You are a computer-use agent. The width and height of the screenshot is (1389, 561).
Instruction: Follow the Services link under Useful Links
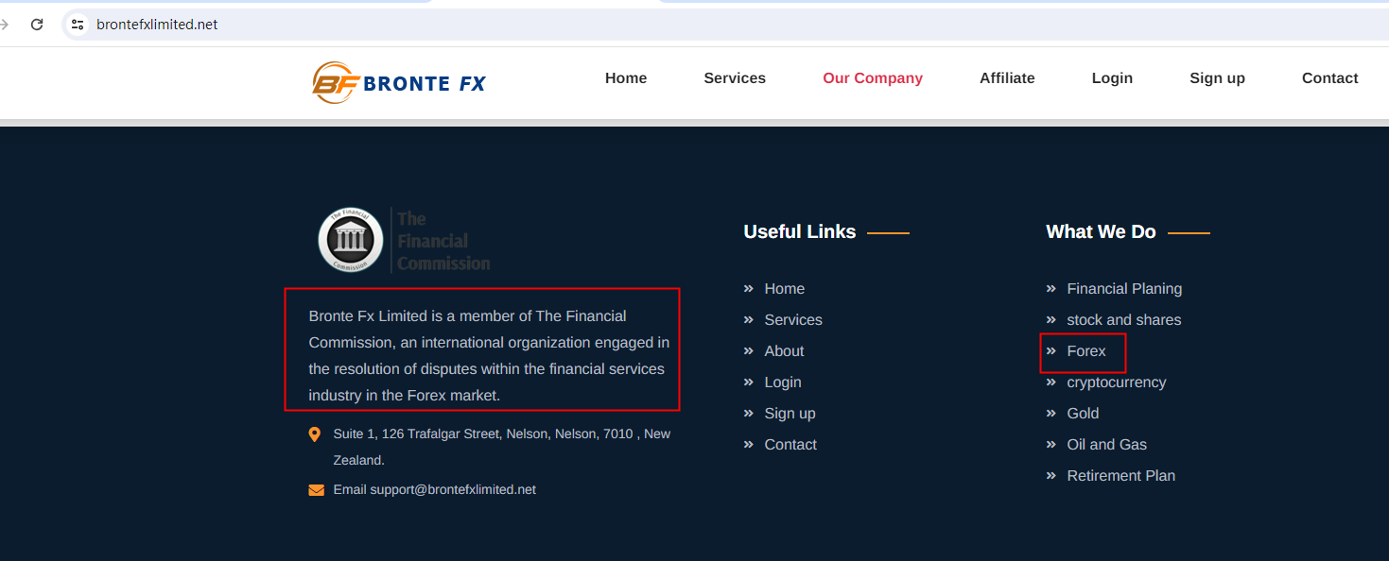coord(793,320)
